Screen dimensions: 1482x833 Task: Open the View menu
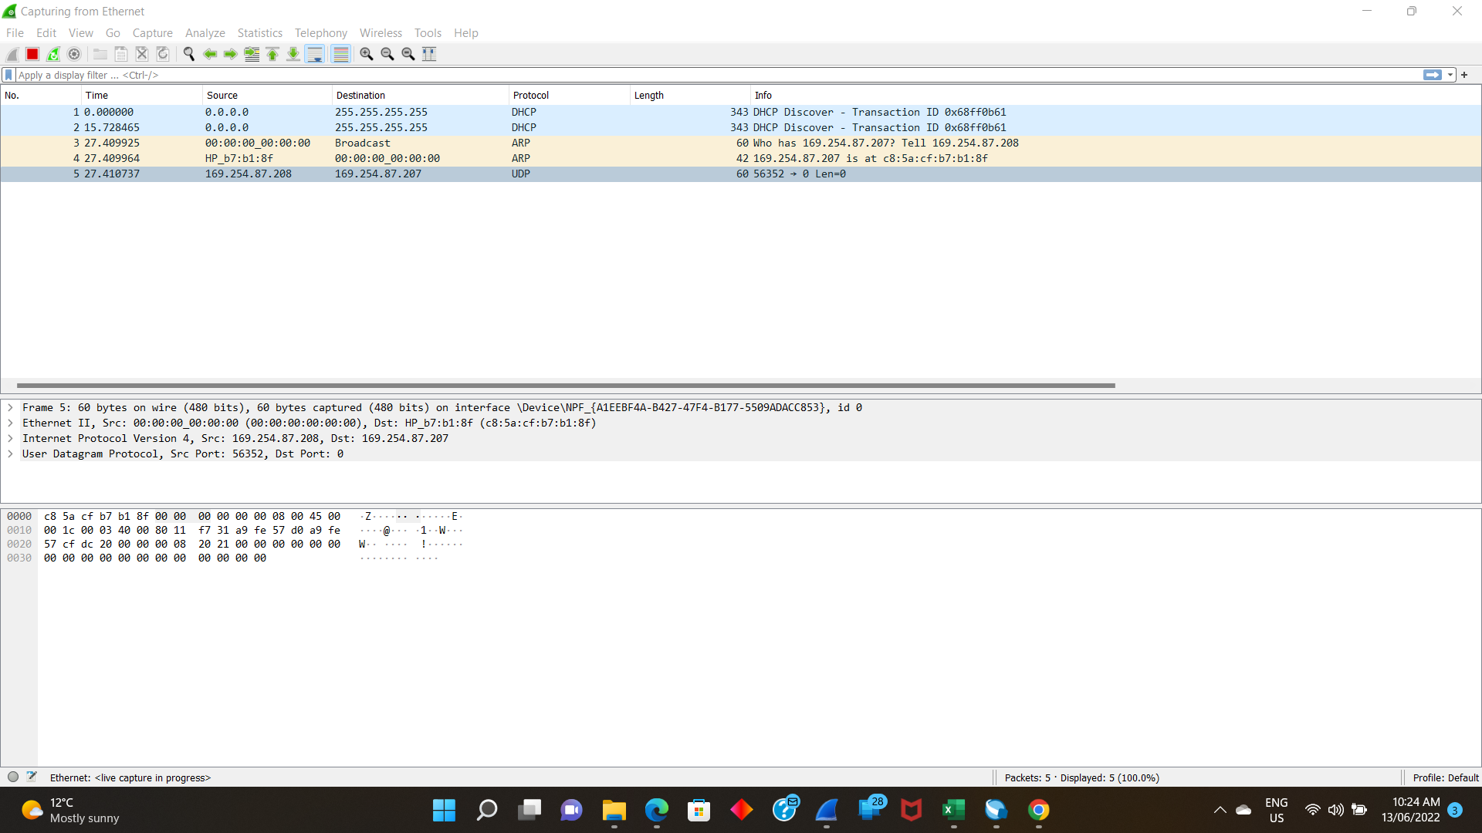[x=81, y=33]
